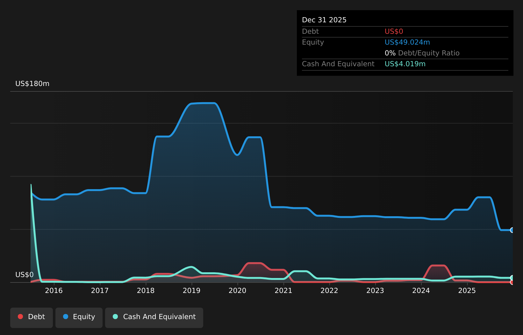Click the red Debt endpoint marker on chart
Viewport: 523px width, 335px height.
(512, 282)
